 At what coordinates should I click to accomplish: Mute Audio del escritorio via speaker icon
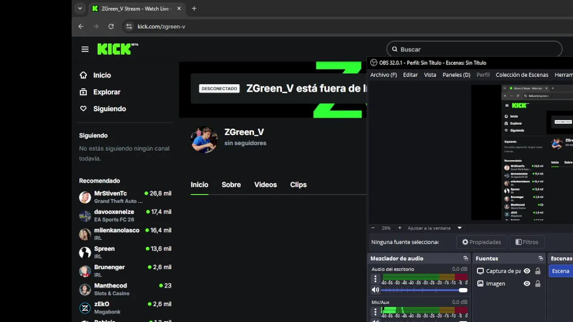click(376, 290)
